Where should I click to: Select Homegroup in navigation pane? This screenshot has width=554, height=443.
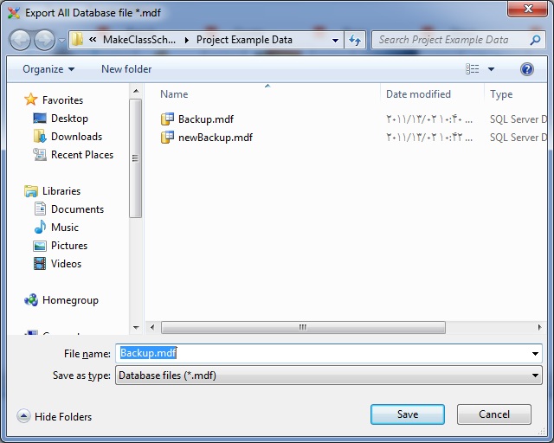click(70, 300)
